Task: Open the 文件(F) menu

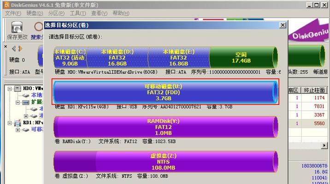Action: 13,13
